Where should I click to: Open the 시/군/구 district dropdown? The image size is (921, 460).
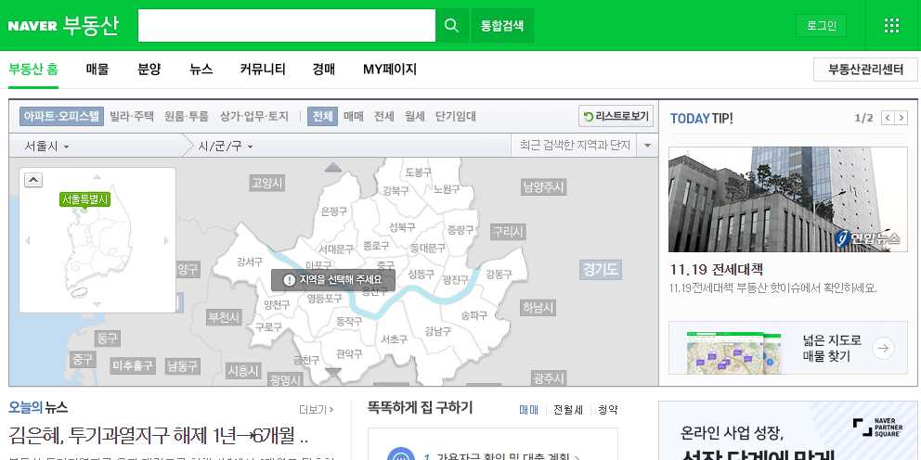click(226, 147)
